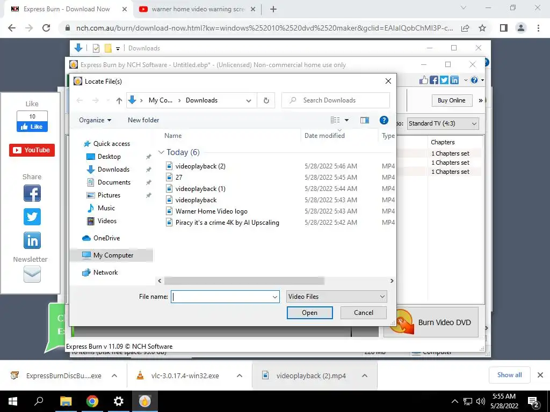Click the LinkedIn icon in Express Burn toolbar

click(x=454, y=80)
